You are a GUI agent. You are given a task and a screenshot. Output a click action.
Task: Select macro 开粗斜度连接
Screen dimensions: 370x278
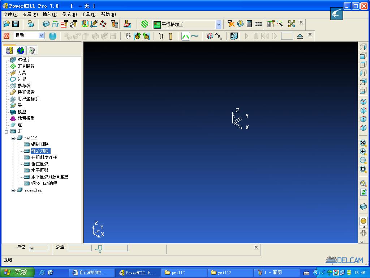coord(44,157)
